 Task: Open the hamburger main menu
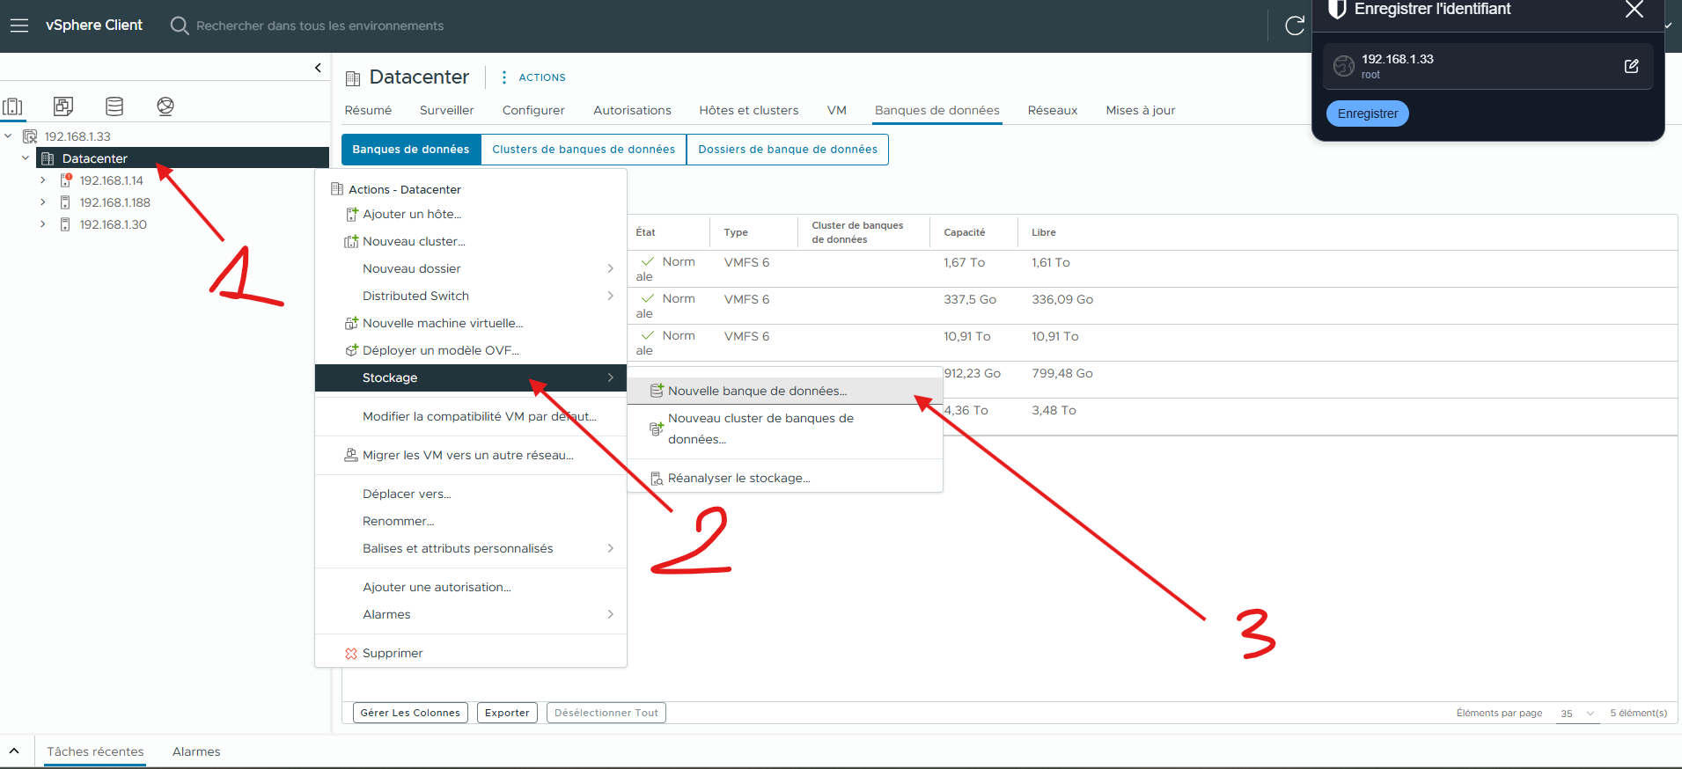19,26
